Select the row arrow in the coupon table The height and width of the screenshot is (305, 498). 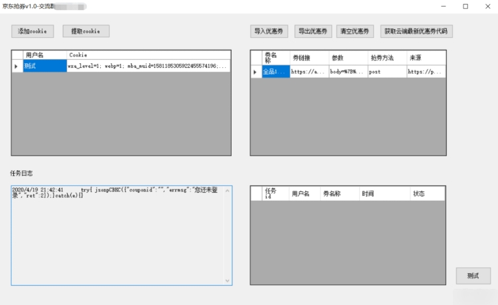[x=256, y=72]
